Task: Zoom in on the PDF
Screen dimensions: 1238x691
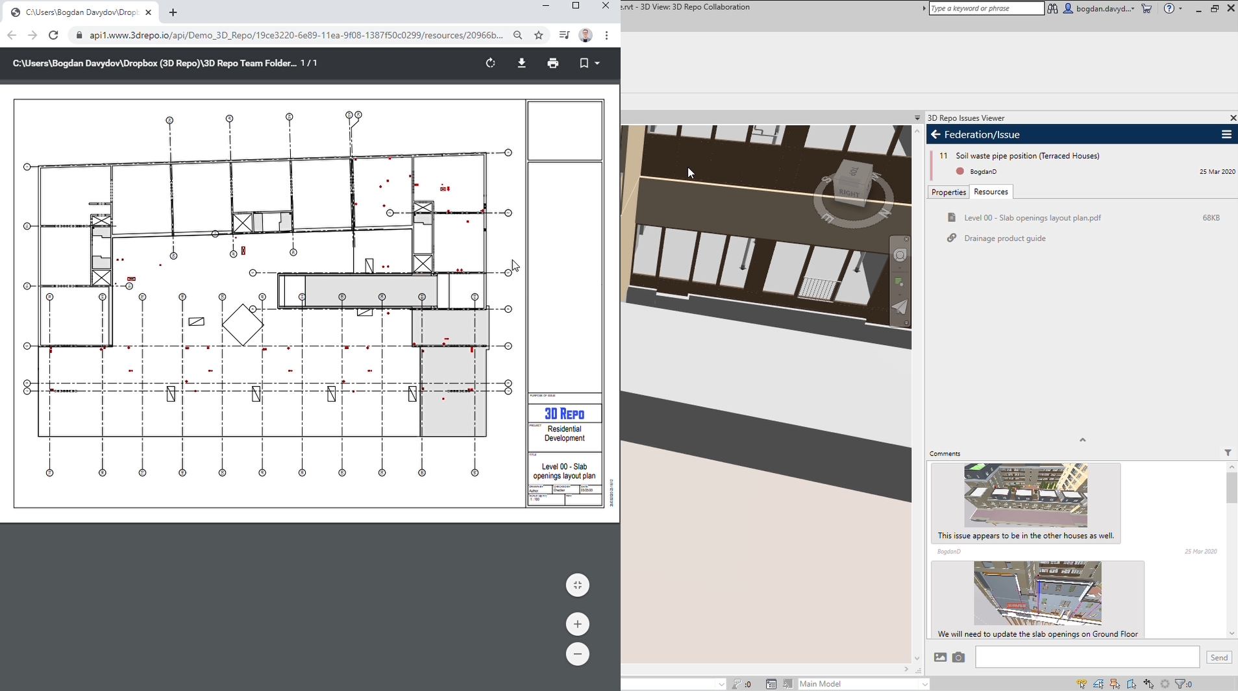Action: 577,624
